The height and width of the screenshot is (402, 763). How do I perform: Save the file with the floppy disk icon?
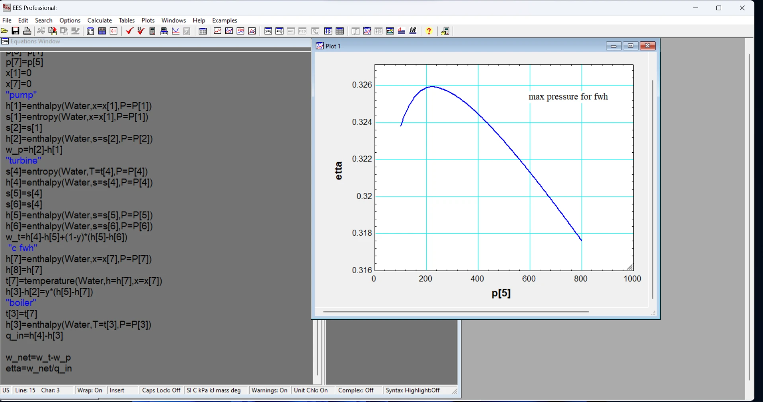point(16,31)
